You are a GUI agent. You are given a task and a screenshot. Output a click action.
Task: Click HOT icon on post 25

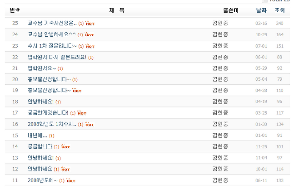(90, 23)
